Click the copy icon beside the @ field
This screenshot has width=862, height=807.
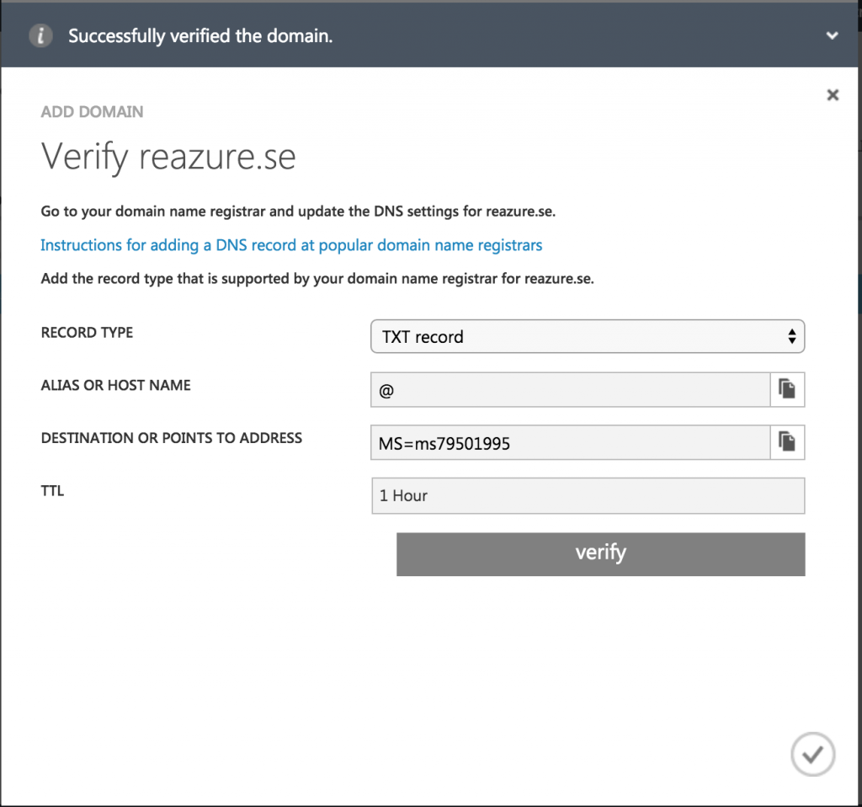click(x=789, y=389)
